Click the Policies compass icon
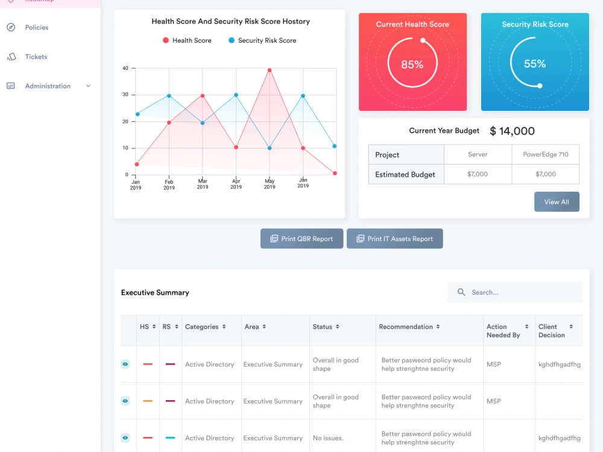 [11, 27]
